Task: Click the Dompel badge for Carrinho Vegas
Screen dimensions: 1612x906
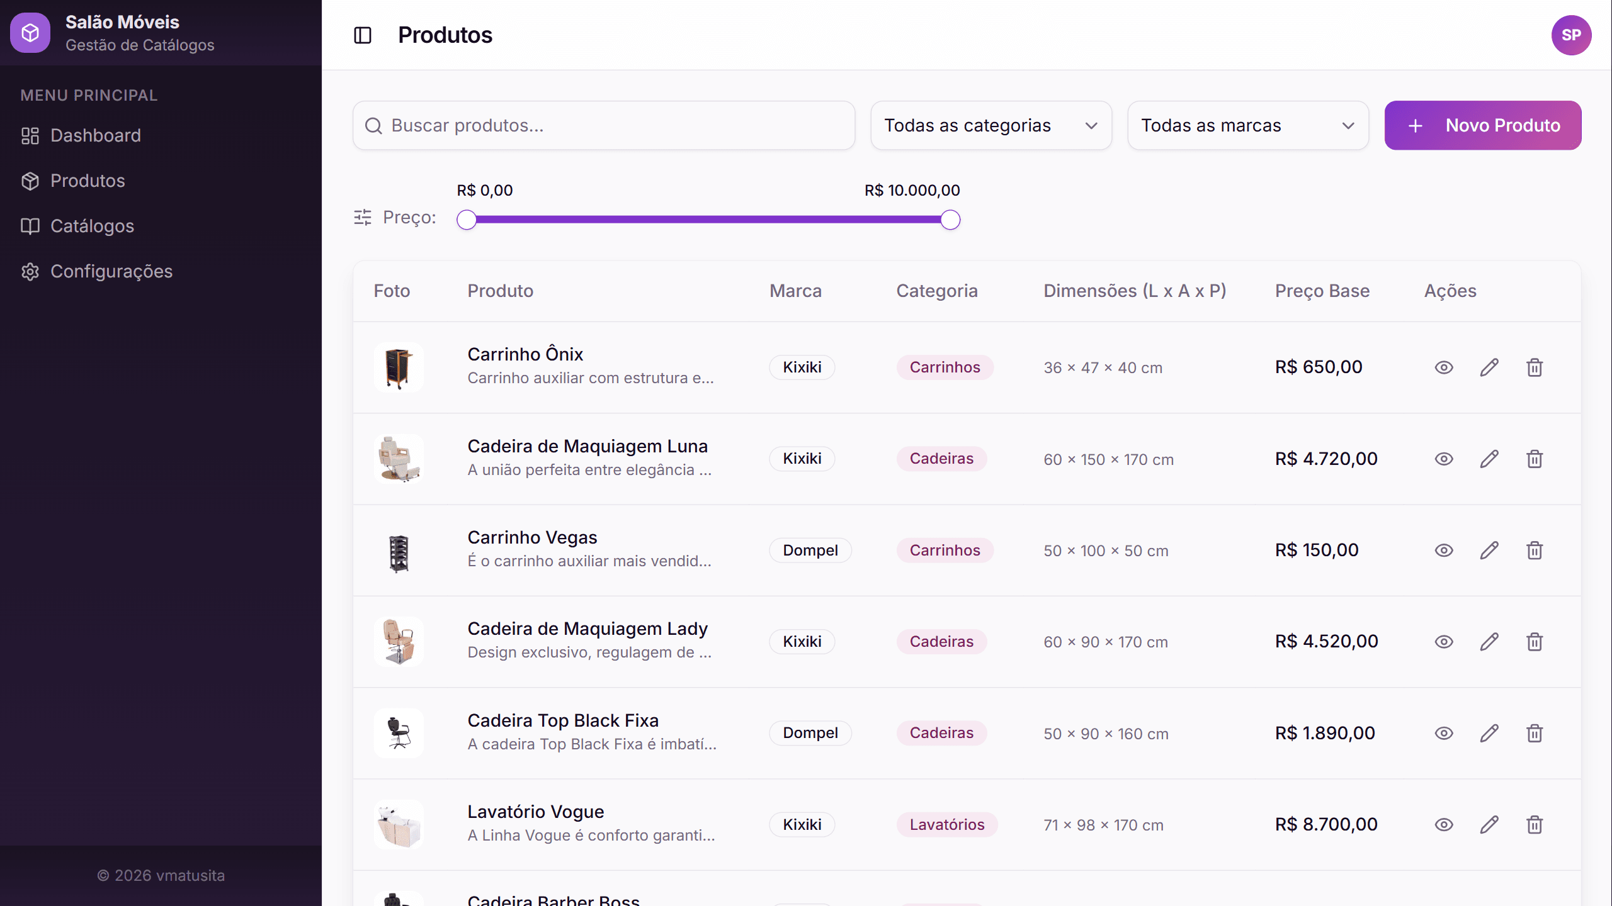Action: pos(810,551)
